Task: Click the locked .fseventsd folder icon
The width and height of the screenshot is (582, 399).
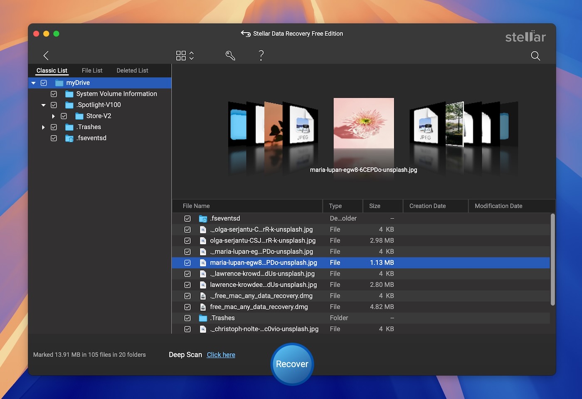Action: coord(69,138)
